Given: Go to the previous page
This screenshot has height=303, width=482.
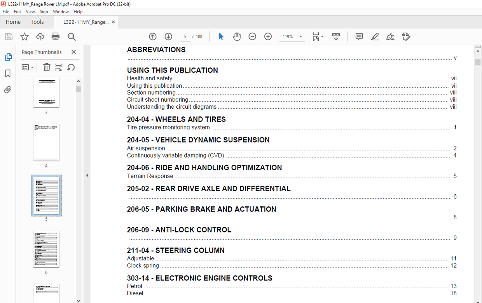Looking at the screenshot, I should coord(152,36).
